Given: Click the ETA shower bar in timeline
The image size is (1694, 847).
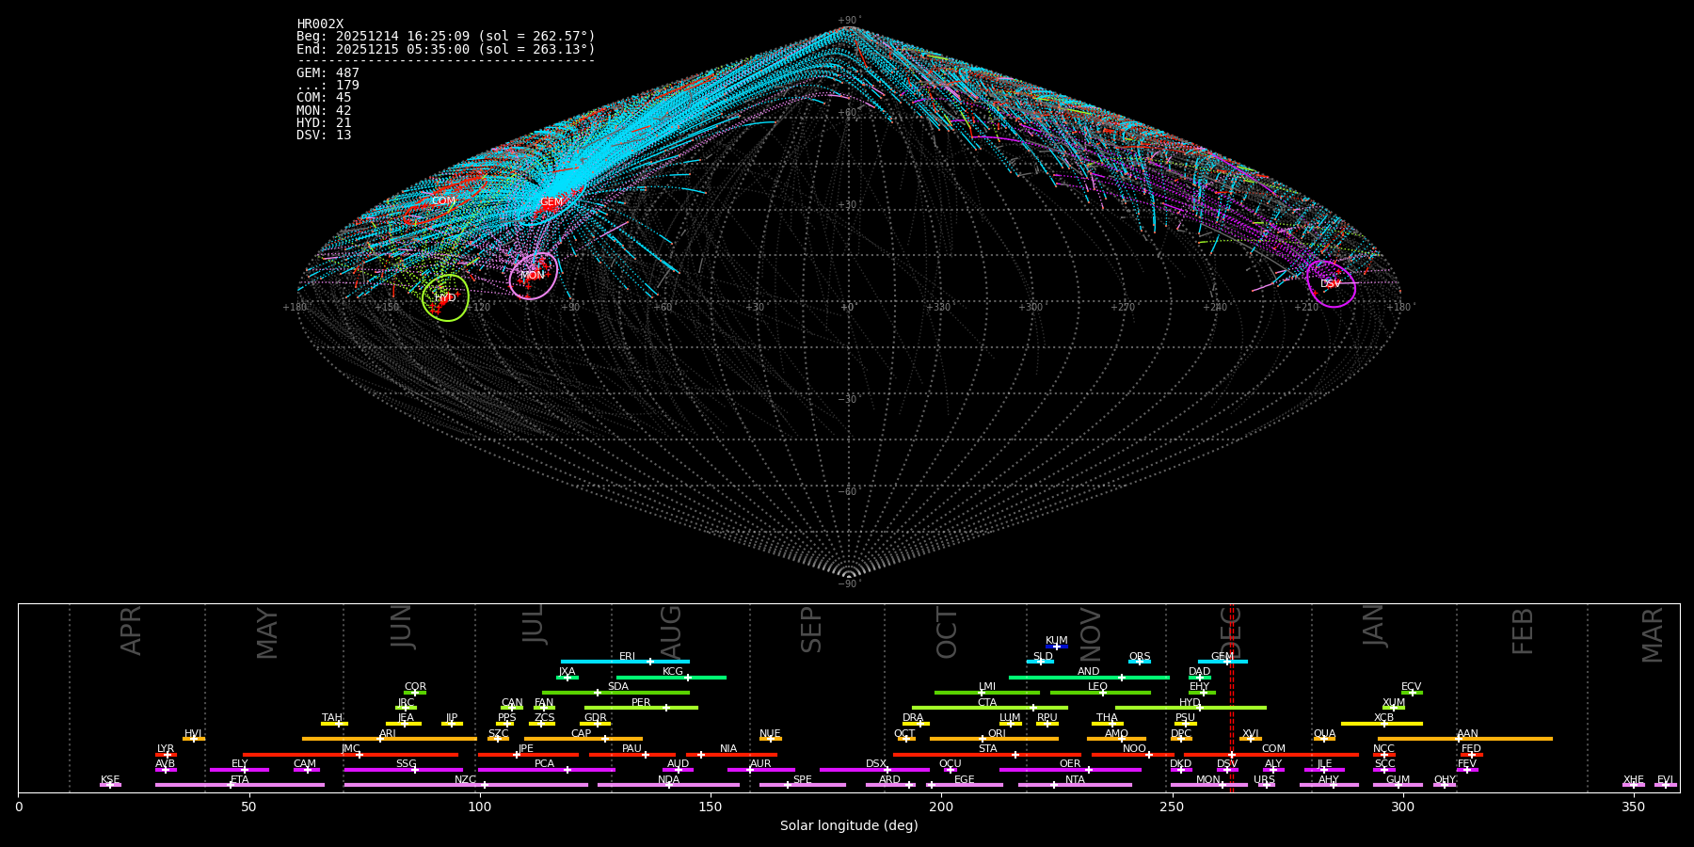Looking at the screenshot, I should coord(239,785).
